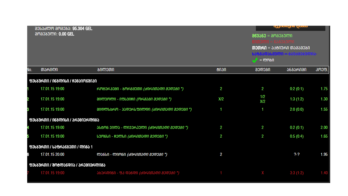Select the possible winnings '95.304 GEL' value
Image resolution: width=348 pixels, height=196 pixels.
pyautogui.click(x=82, y=28)
